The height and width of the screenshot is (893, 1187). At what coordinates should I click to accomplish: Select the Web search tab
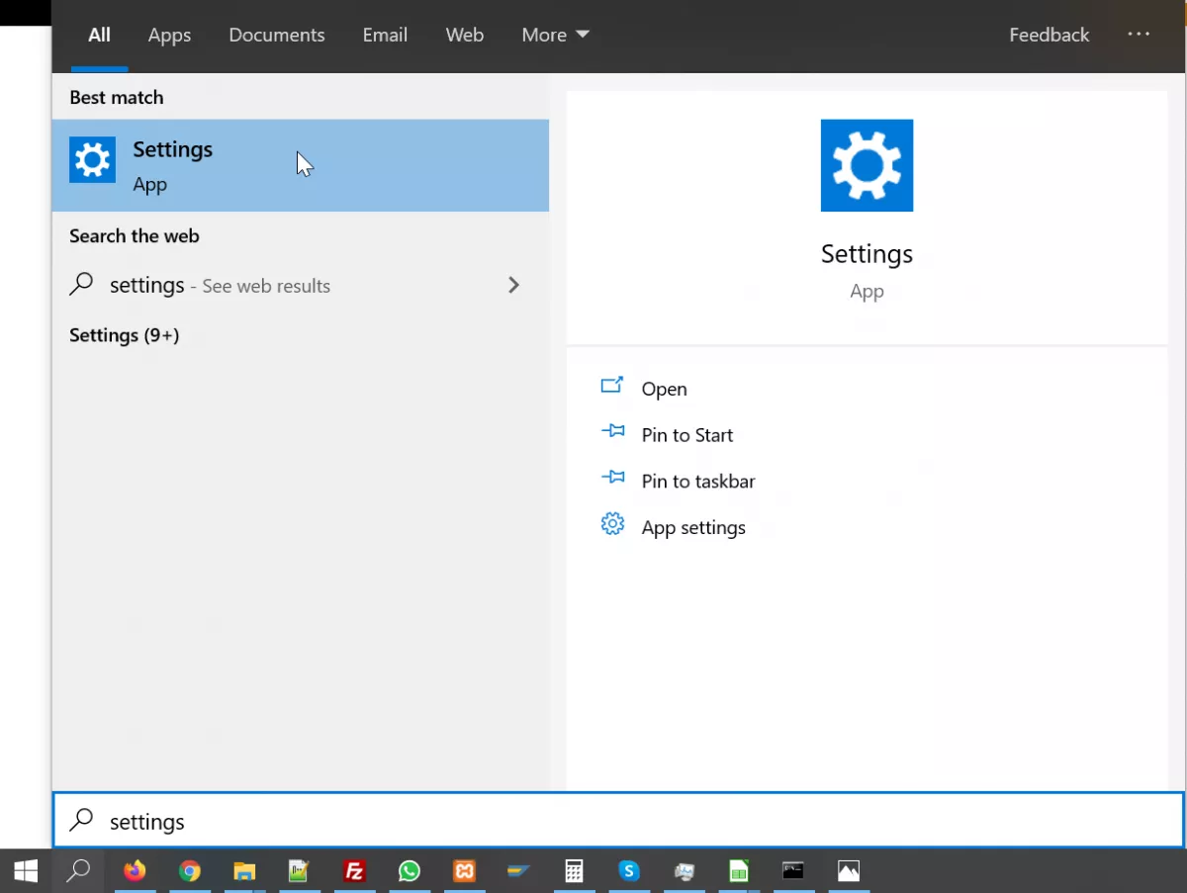point(465,35)
